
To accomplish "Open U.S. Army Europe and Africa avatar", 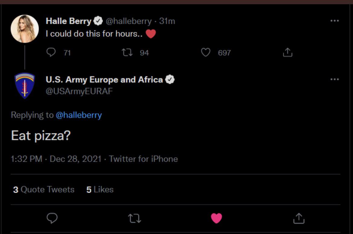I will pos(25,86).
